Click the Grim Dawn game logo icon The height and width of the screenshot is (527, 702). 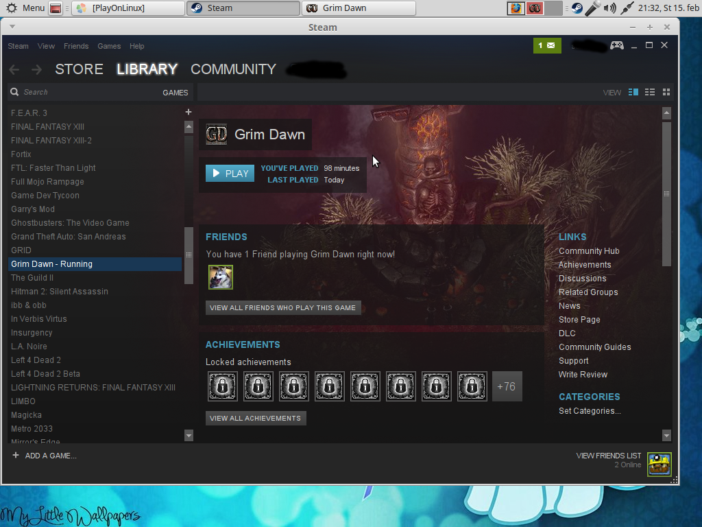click(x=216, y=134)
